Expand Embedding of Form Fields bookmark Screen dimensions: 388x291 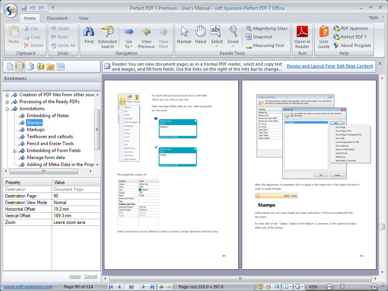tap(14, 151)
